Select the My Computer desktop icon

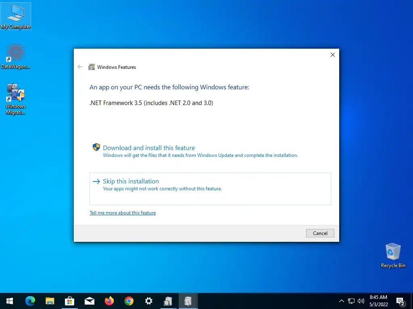coord(16,16)
